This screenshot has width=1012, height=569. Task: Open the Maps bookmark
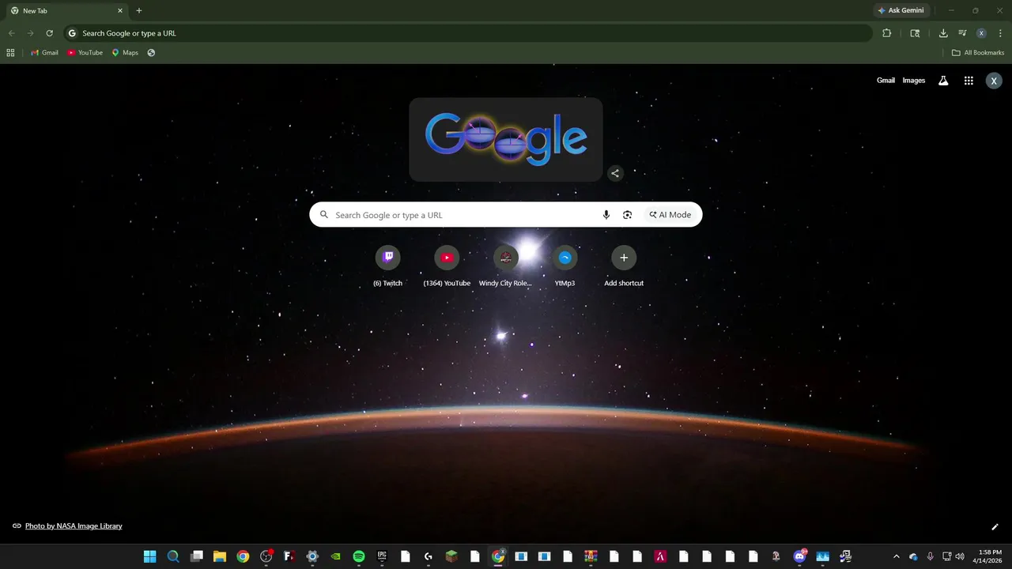pyautogui.click(x=125, y=53)
